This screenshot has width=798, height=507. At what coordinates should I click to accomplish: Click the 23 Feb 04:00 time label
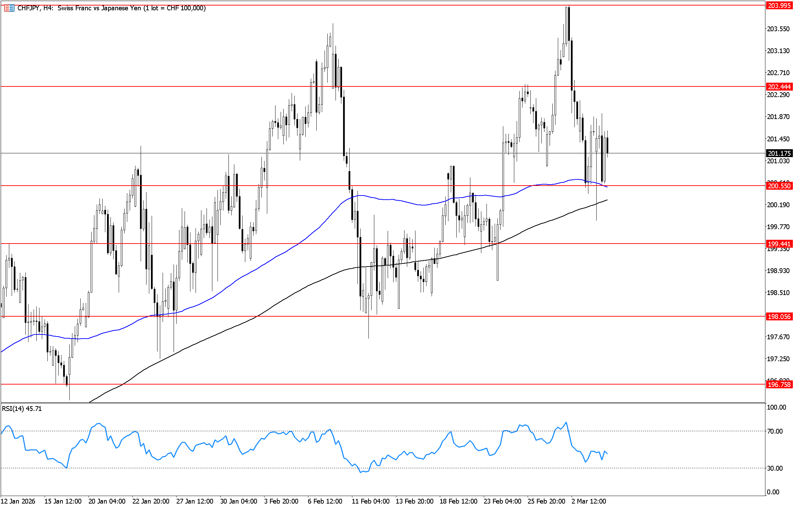click(502, 501)
